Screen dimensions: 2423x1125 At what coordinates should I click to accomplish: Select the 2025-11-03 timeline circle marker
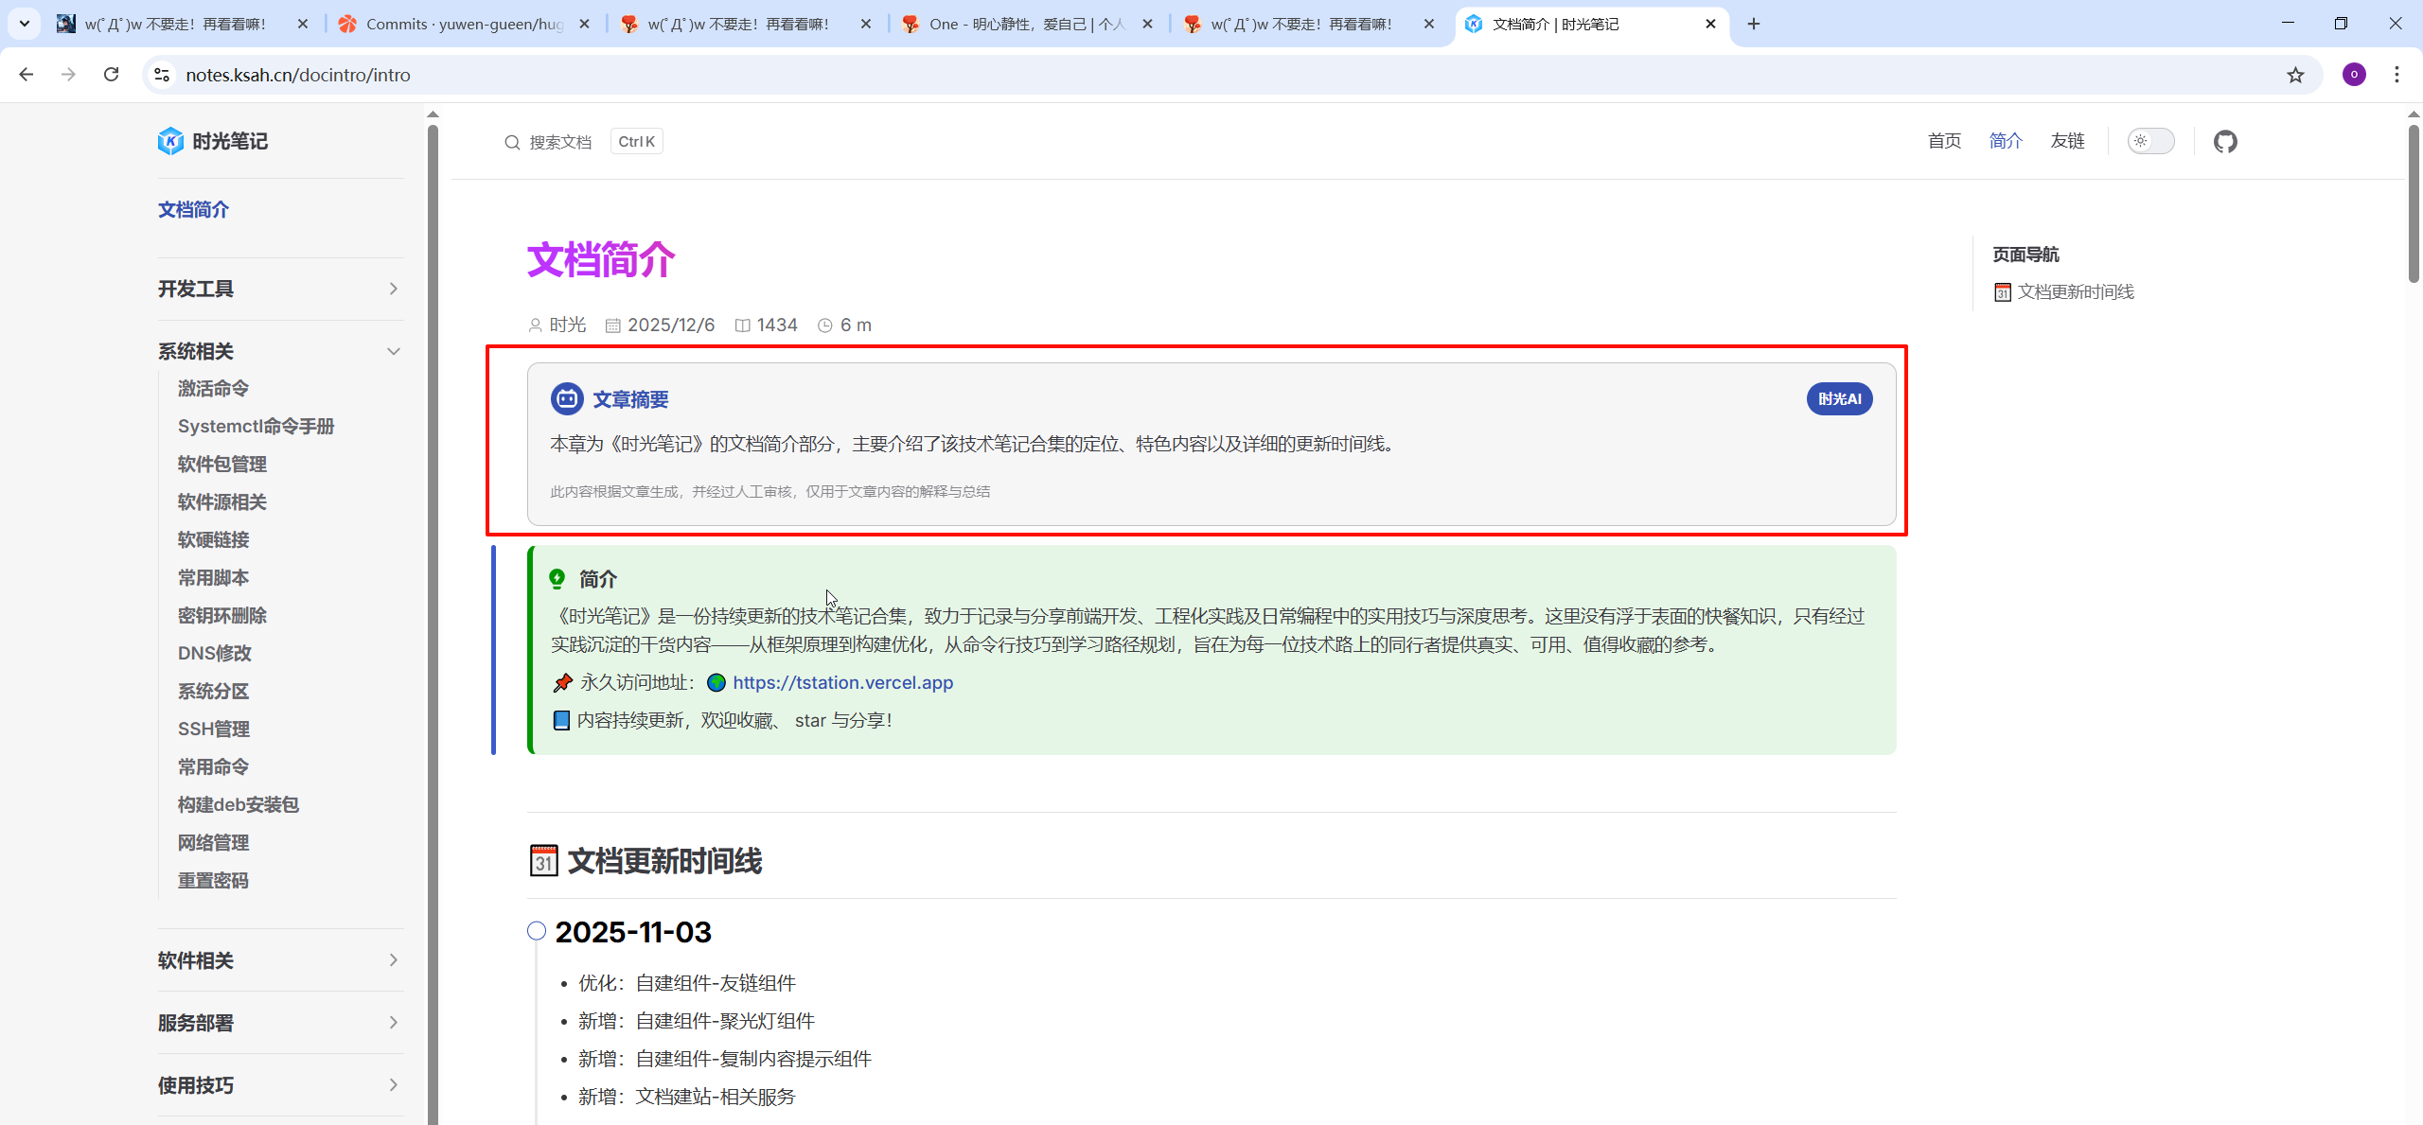point(537,931)
